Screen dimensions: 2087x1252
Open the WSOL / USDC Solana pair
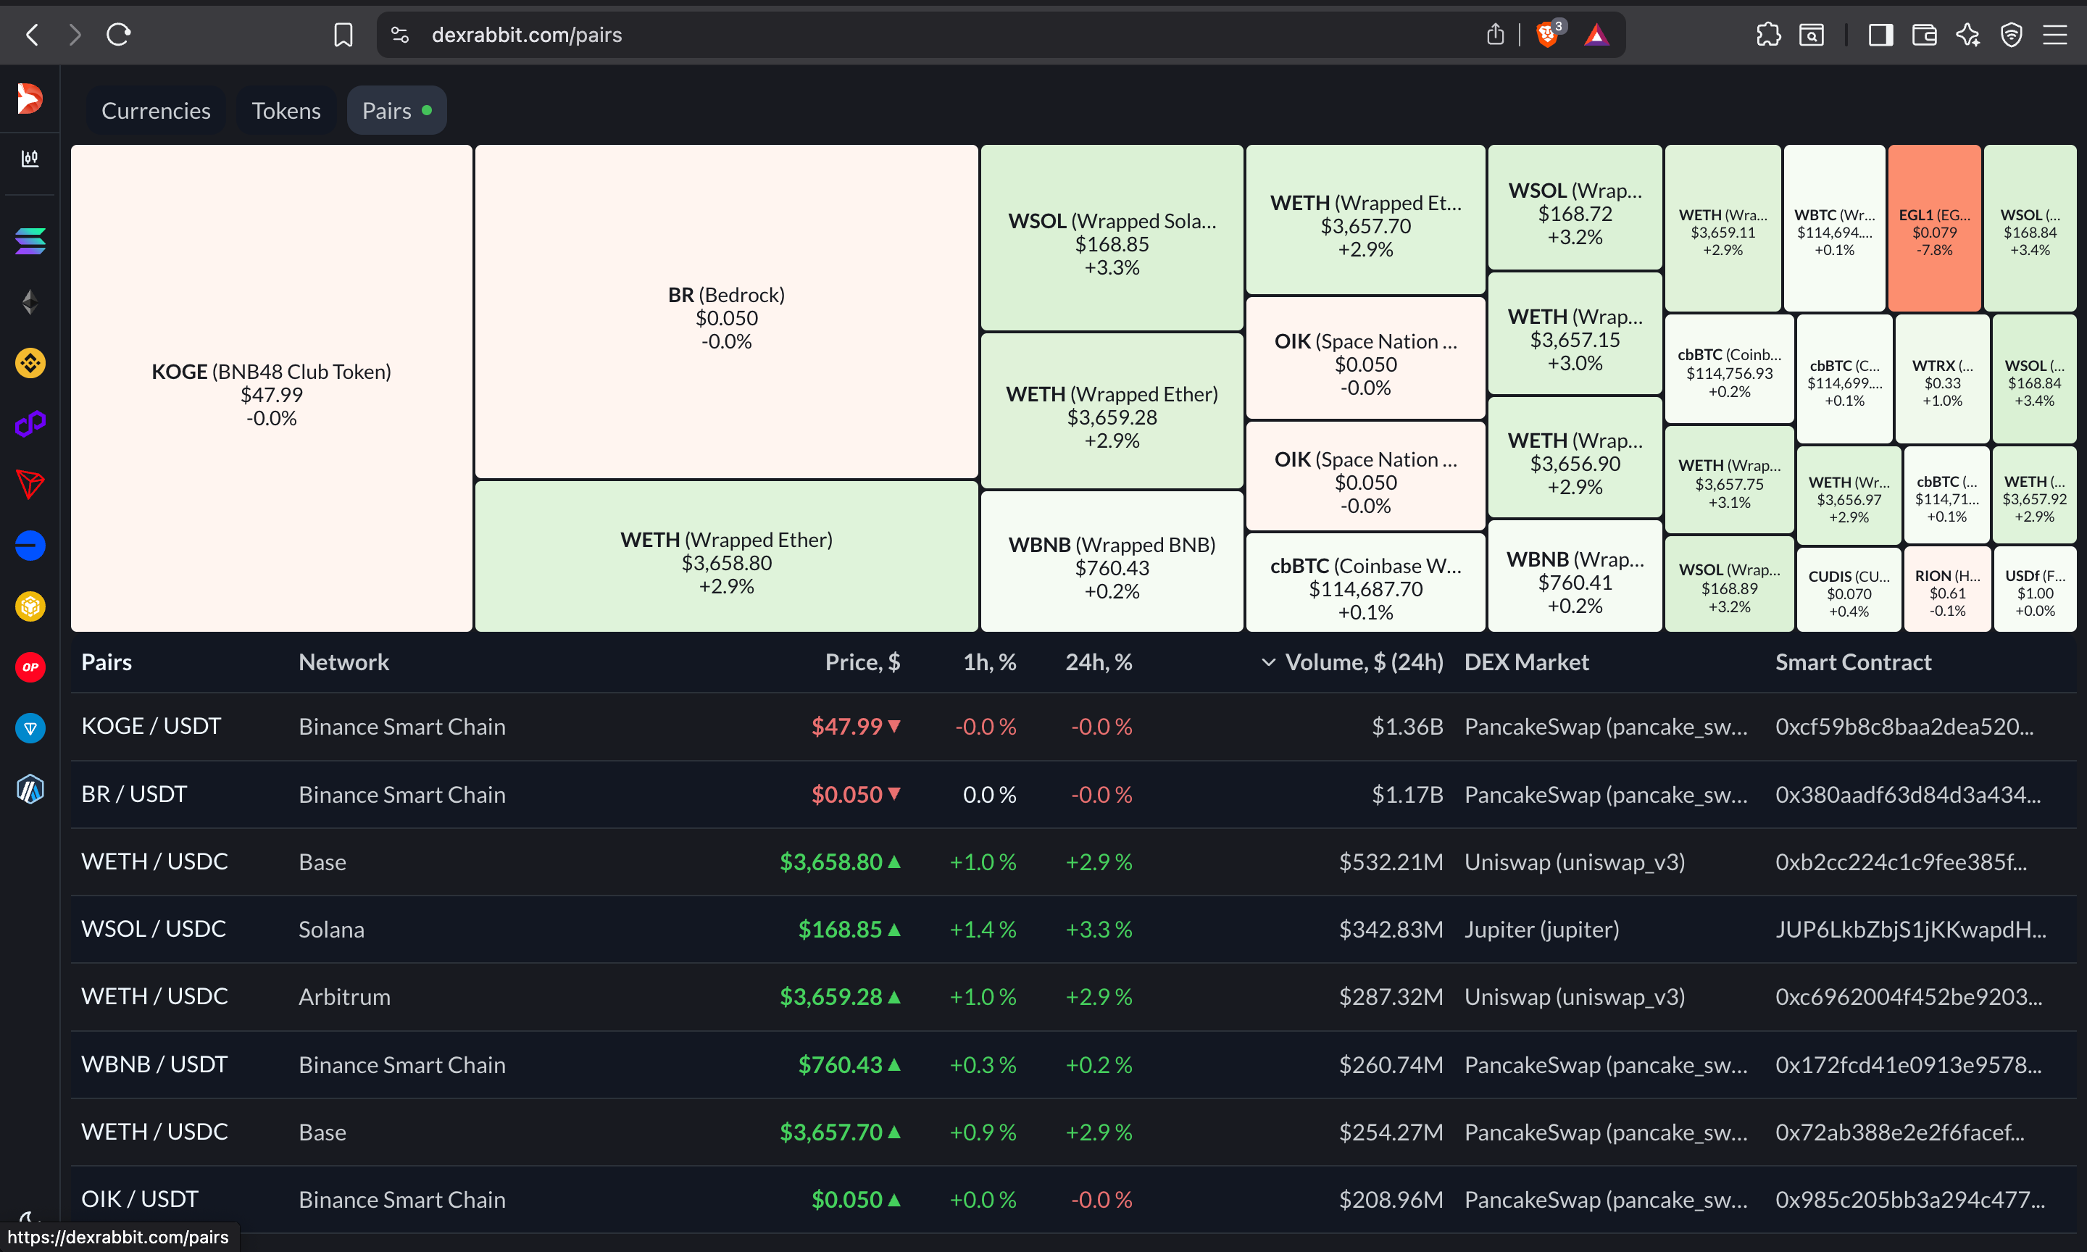[x=154, y=929]
